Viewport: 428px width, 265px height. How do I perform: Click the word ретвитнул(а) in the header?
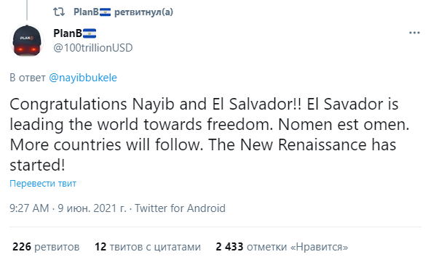143,12
